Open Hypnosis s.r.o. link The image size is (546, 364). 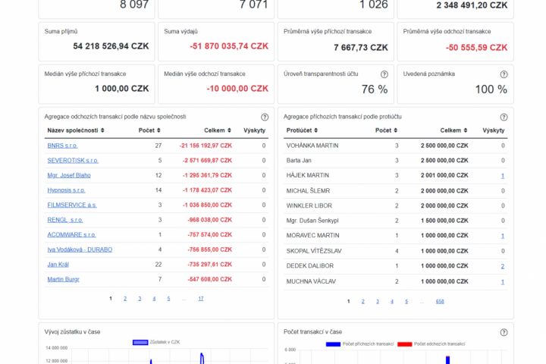coord(66,190)
